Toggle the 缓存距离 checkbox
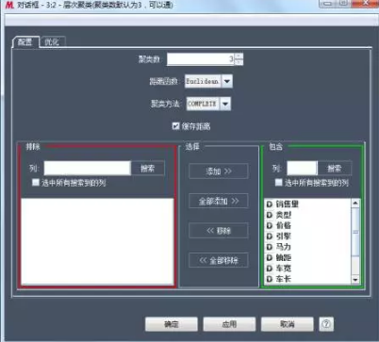Viewport: 379px width, 342px height. 175,126
